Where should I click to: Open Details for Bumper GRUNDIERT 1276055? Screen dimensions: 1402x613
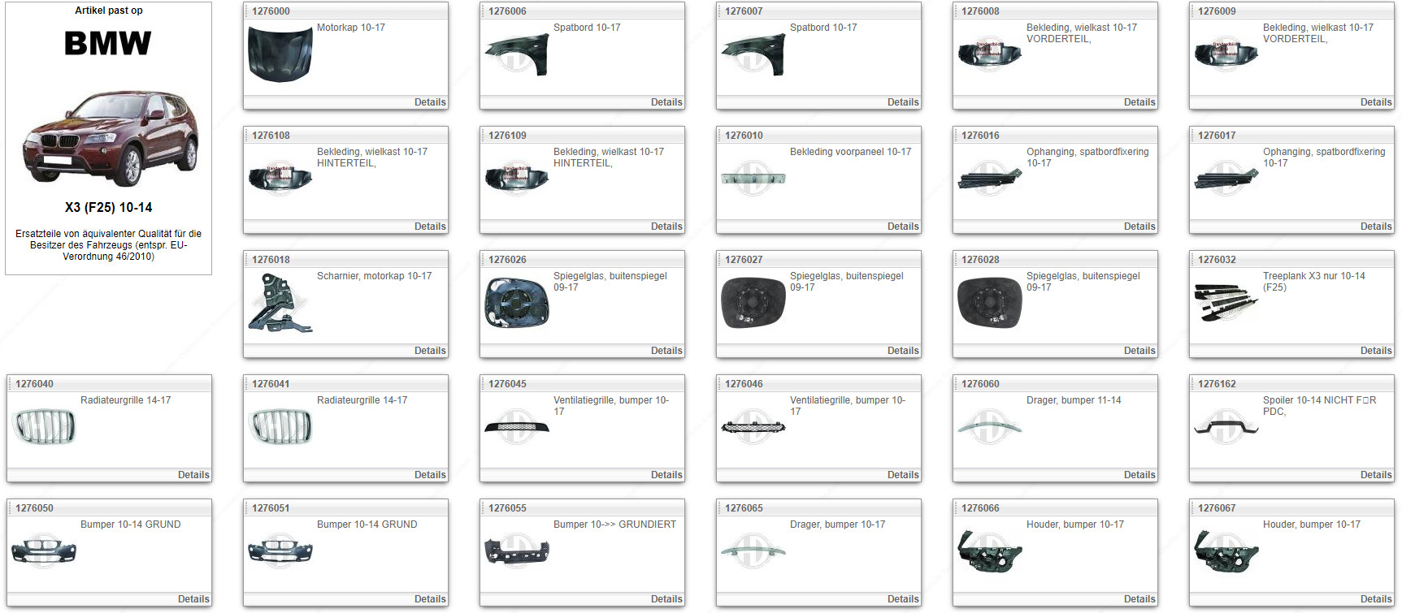point(666,599)
